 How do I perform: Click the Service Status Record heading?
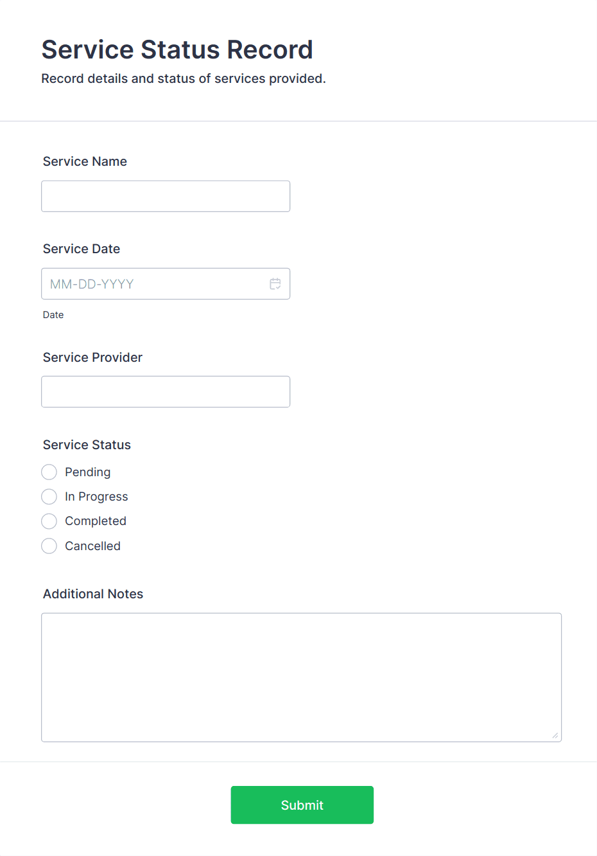click(177, 49)
